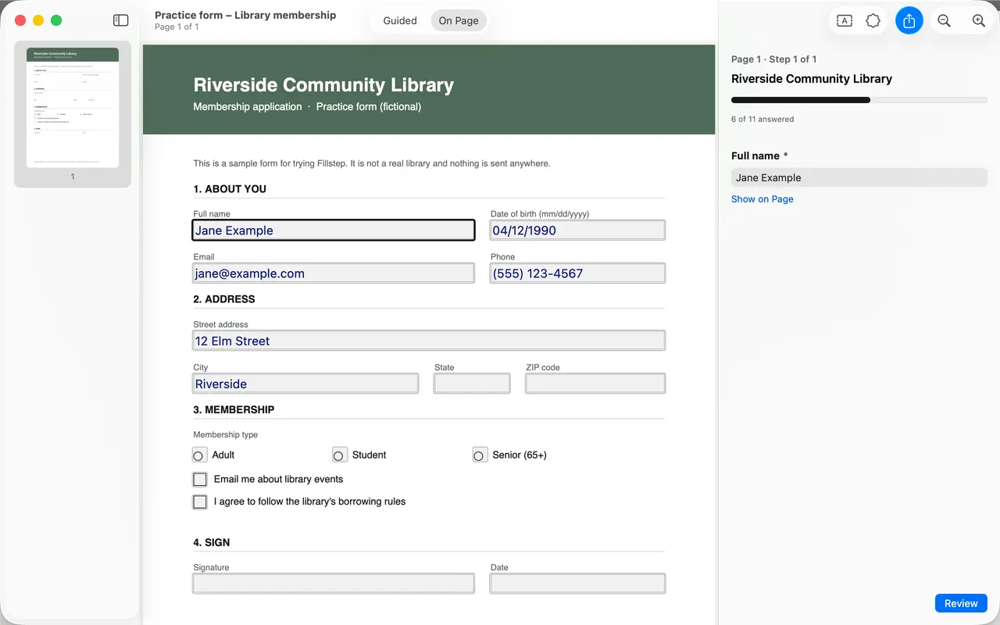
Task: Open the blue share button
Action: (909, 21)
